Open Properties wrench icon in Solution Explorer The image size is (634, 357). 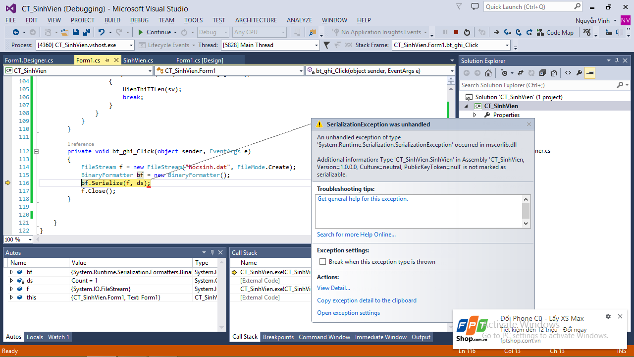click(x=579, y=73)
